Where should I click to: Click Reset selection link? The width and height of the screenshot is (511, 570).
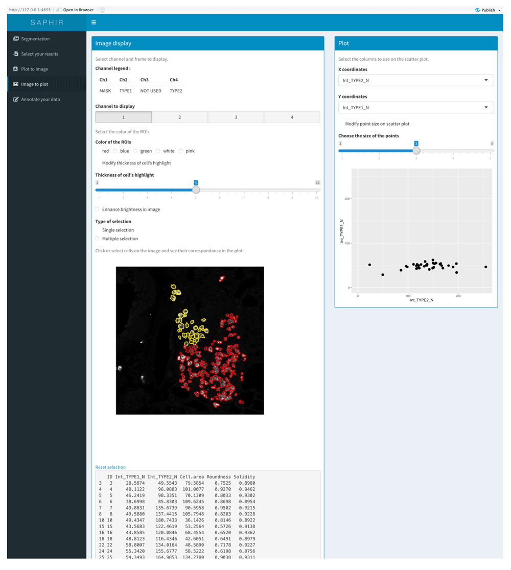(x=110, y=467)
